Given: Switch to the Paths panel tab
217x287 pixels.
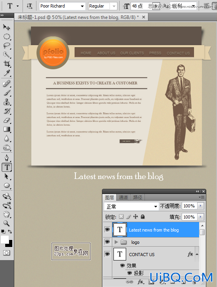Looking at the screenshot, I should pos(138,198).
